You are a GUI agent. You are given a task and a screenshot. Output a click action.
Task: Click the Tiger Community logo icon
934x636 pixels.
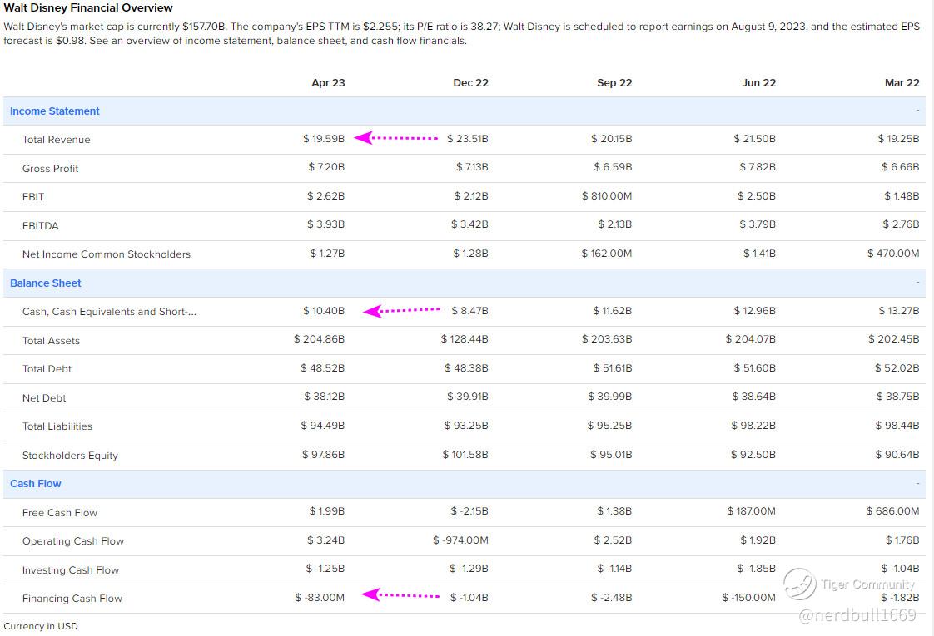(799, 584)
